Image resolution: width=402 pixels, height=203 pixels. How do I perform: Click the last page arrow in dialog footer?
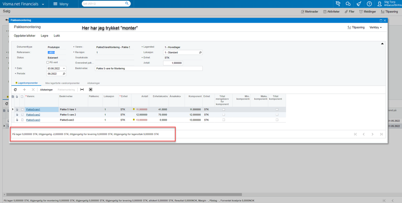pyautogui.click(x=381, y=134)
